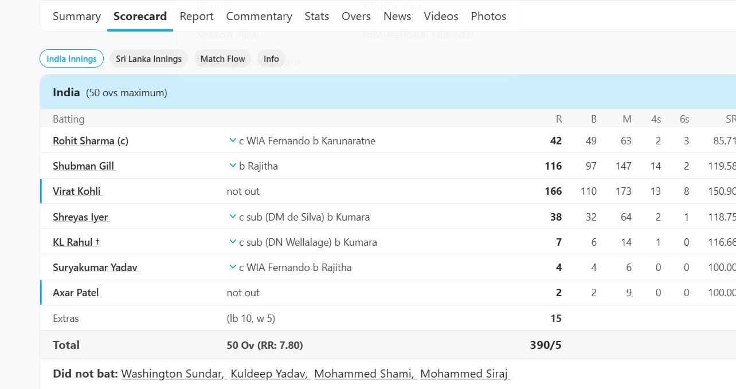
Task: Go to the Commentary tab
Action: (259, 17)
